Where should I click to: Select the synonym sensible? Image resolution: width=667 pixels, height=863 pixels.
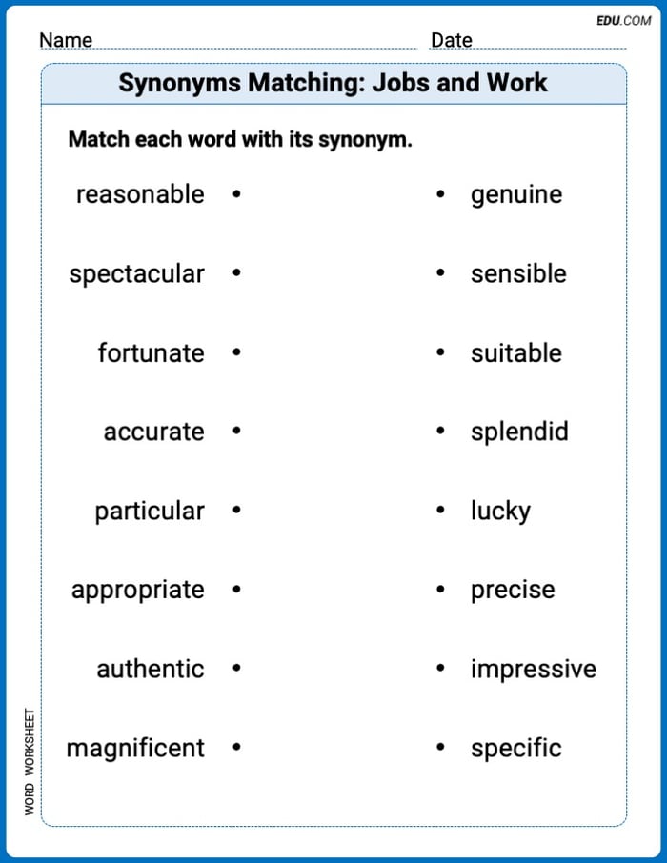pyautogui.click(x=518, y=273)
